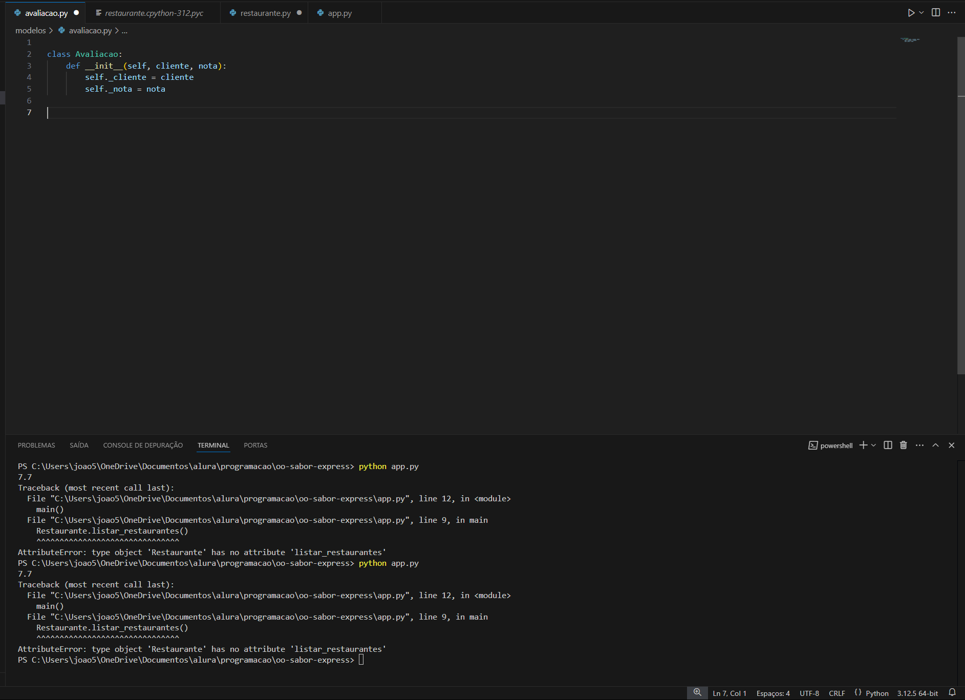Switch to the avaliacao.py tab

pyautogui.click(x=46, y=13)
